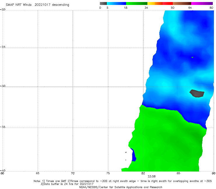Click the color bar label "18"

point(126,8)
